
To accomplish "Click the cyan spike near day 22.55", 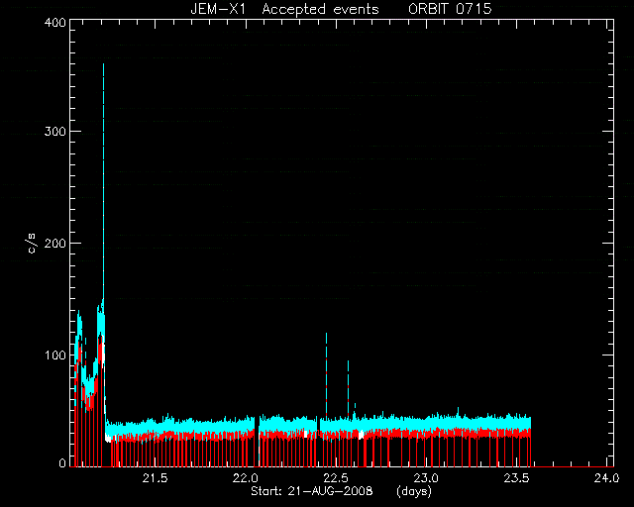I will pos(348,388).
